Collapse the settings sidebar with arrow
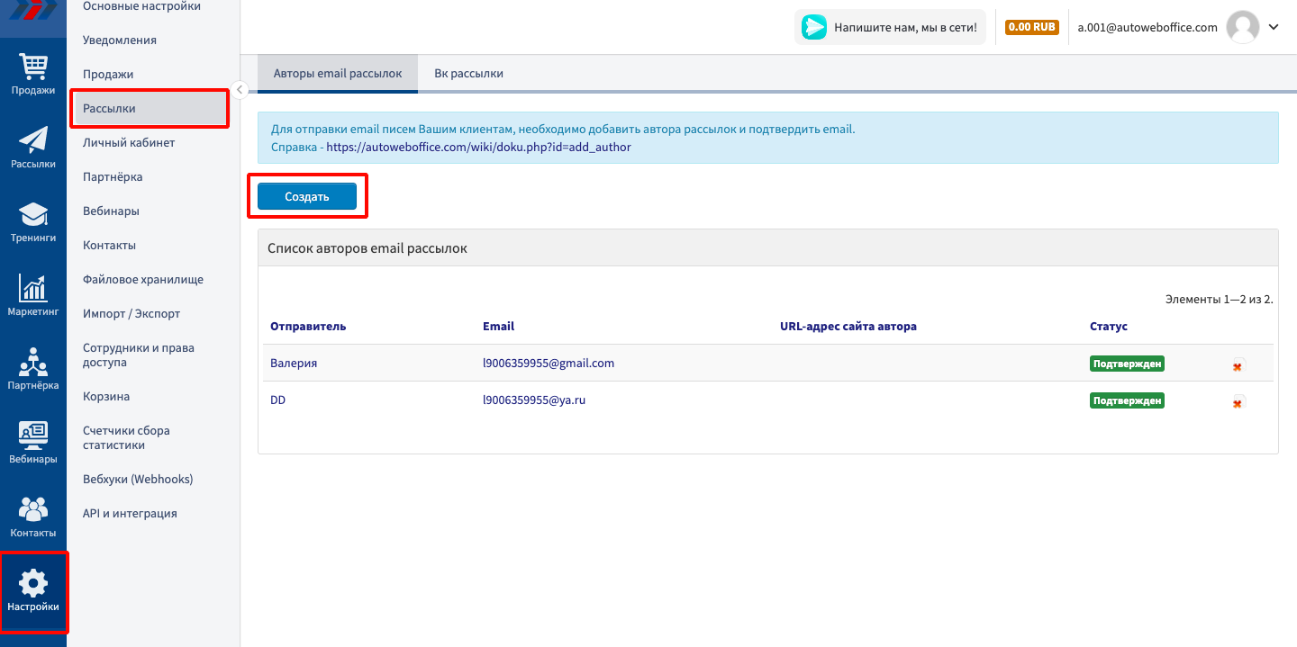Screen dimensions: 1297x647 [x=240, y=89]
